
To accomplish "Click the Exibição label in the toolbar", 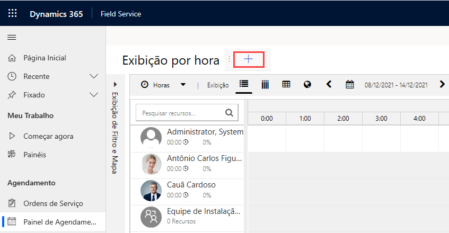I will coord(218,85).
